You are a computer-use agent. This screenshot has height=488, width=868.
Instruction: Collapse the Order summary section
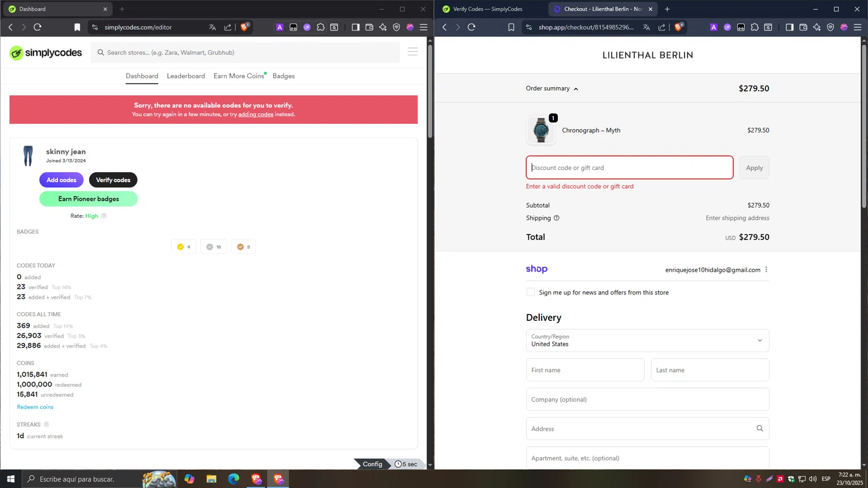[552, 88]
